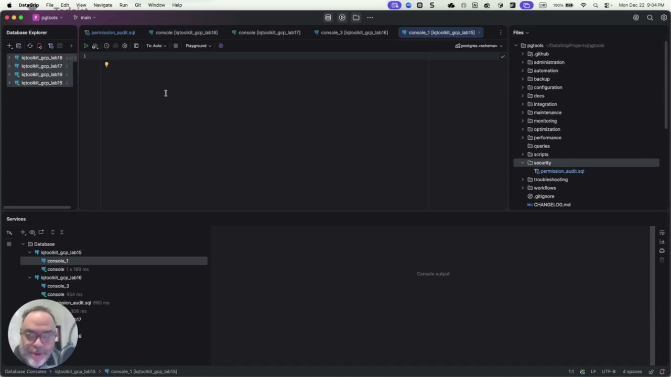The height and width of the screenshot is (377, 671).
Task: Close console_1 [iqtoolkit_gcp_lab15] tab
Action: click(479, 32)
